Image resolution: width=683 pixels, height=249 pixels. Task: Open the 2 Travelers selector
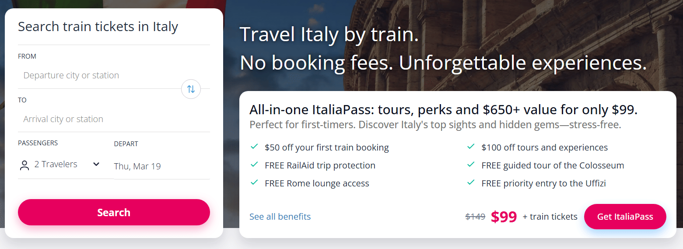click(x=56, y=165)
